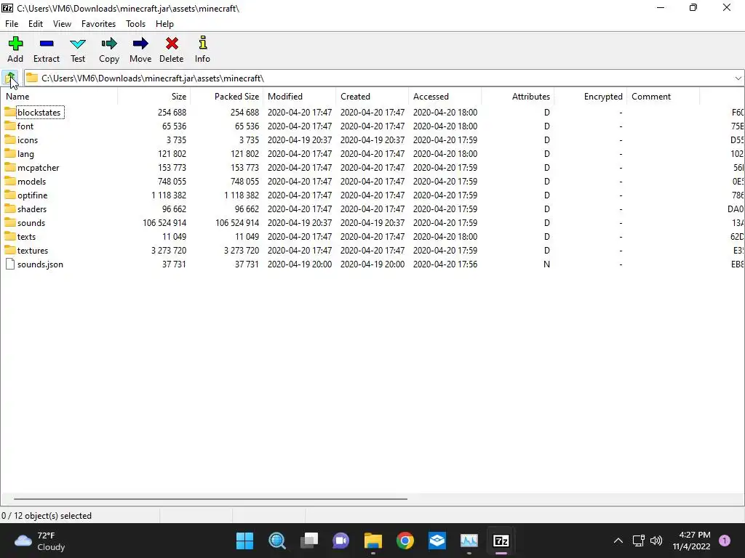Screen dimensions: 745x558
Task: Open taskbar Search
Action: pyautogui.click(x=277, y=541)
